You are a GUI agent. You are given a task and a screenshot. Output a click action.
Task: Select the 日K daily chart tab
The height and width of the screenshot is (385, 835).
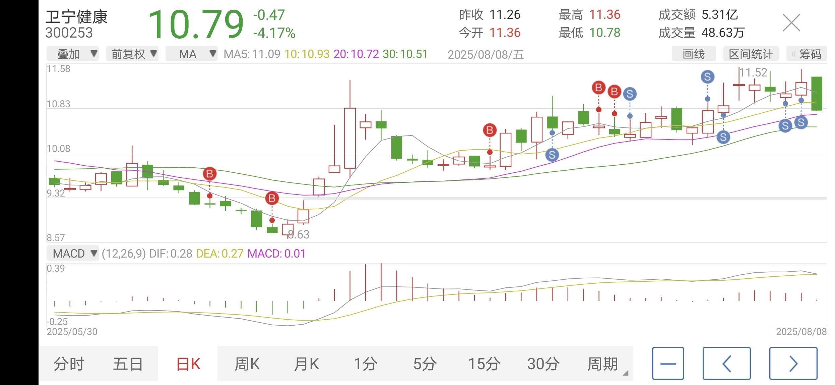(188, 364)
